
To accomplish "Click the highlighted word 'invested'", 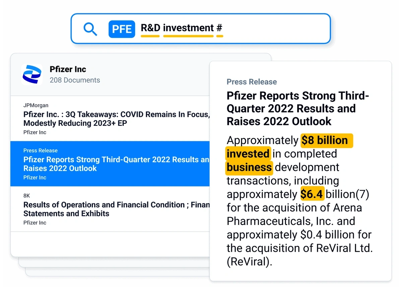I will coord(248,154).
